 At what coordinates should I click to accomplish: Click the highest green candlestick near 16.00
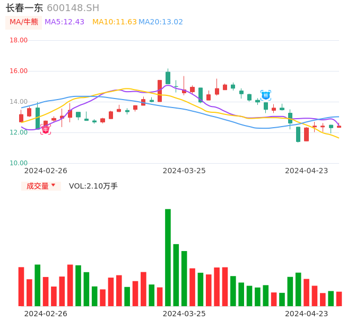(168, 78)
